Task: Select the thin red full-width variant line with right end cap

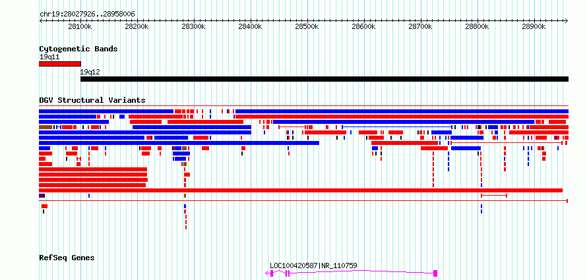Action: click(x=303, y=201)
